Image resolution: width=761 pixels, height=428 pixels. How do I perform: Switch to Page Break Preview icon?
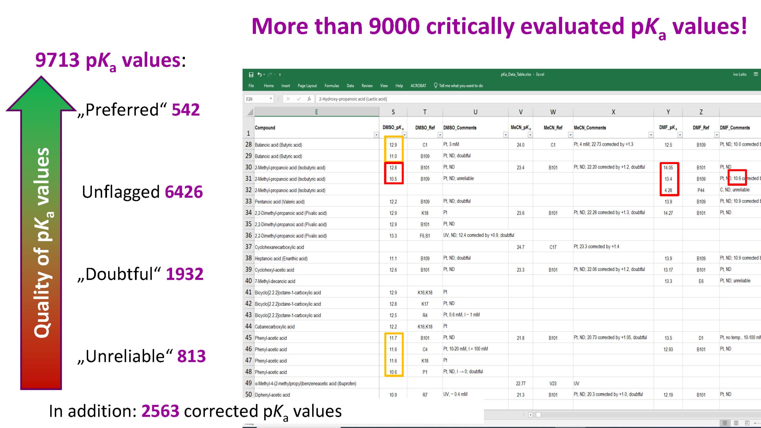pos(747,423)
